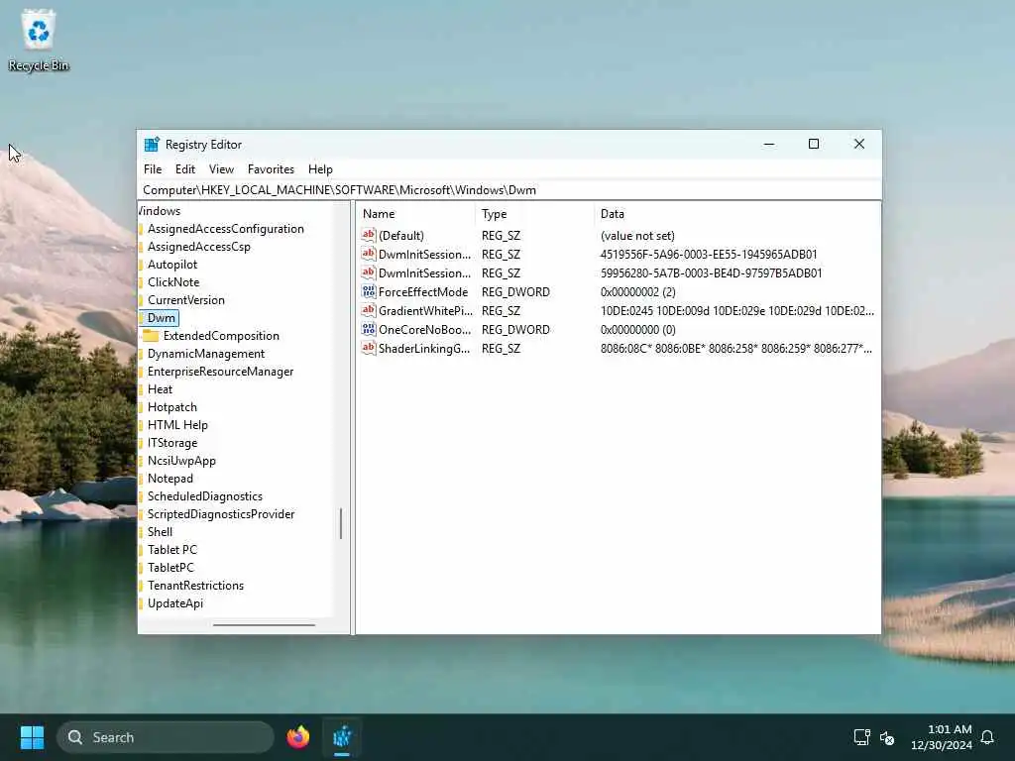
Task: Click data starting with 8086:08C*
Action: [x=736, y=348]
